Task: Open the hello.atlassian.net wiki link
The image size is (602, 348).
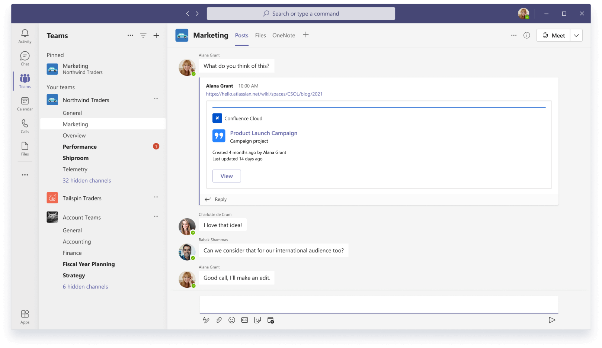Action: (x=264, y=94)
